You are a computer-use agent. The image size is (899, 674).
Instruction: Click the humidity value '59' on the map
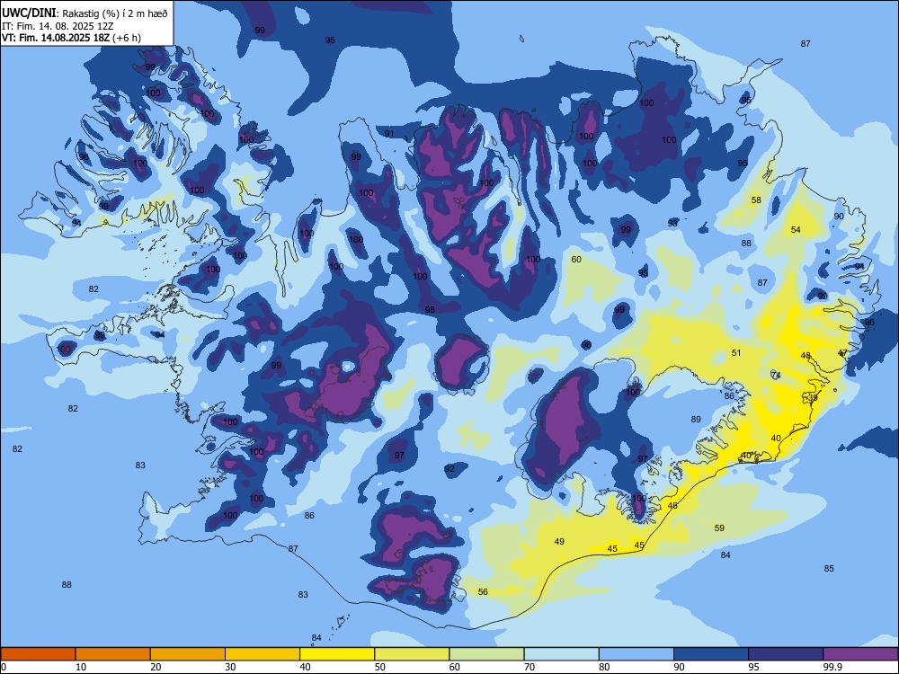pyautogui.click(x=719, y=528)
